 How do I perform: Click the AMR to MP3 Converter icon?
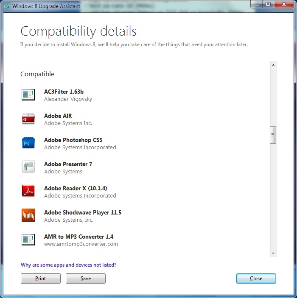28,240
